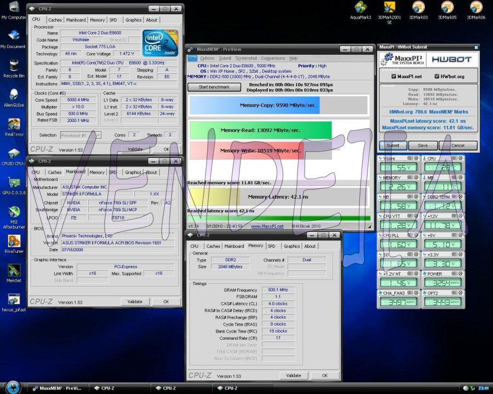Open the MemSet desktop icon

[x=14, y=273]
